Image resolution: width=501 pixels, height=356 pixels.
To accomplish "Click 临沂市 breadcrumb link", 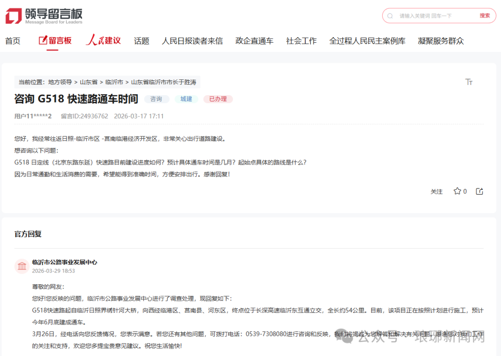I will (114, 82).
